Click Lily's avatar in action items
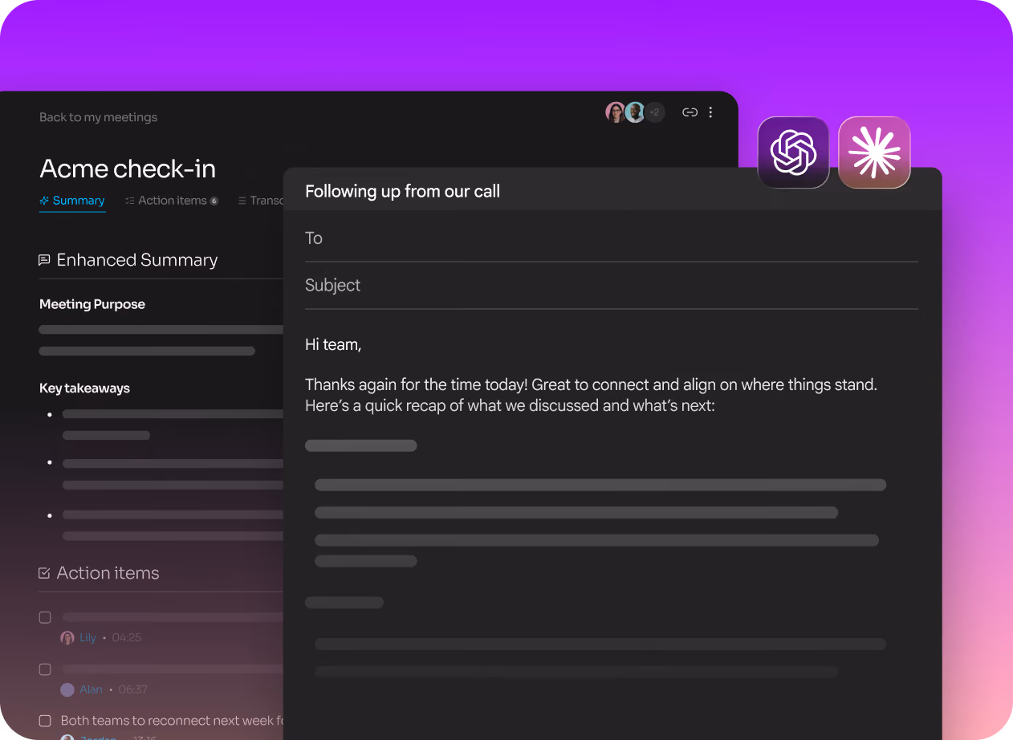Viewport: 1013px width, 740px height. tap(67, 638)
